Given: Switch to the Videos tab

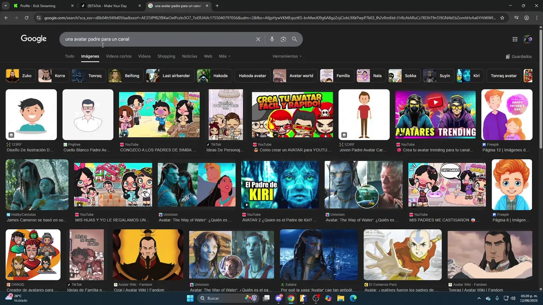Looking at the screenshot, I should pos(144,56).
